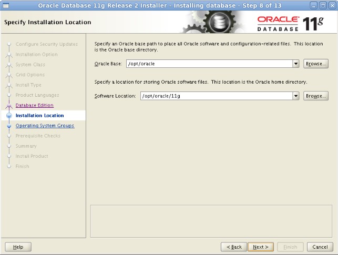The height and width of the screenshot is (255, 338).
Task: Click the Database Edition step marker icon
Action: 9,105
